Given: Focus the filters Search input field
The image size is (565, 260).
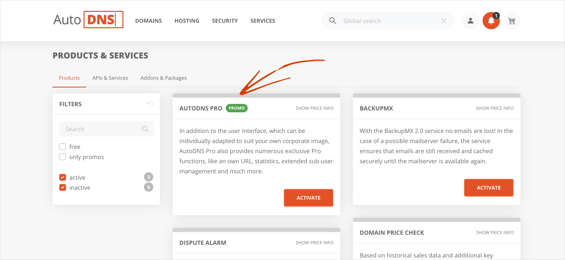Looking at the screenshot, I should pos(107,129).
